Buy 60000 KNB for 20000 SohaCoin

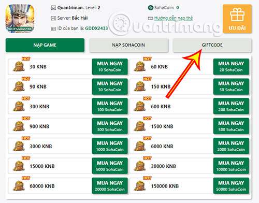[x=110, y=186]
